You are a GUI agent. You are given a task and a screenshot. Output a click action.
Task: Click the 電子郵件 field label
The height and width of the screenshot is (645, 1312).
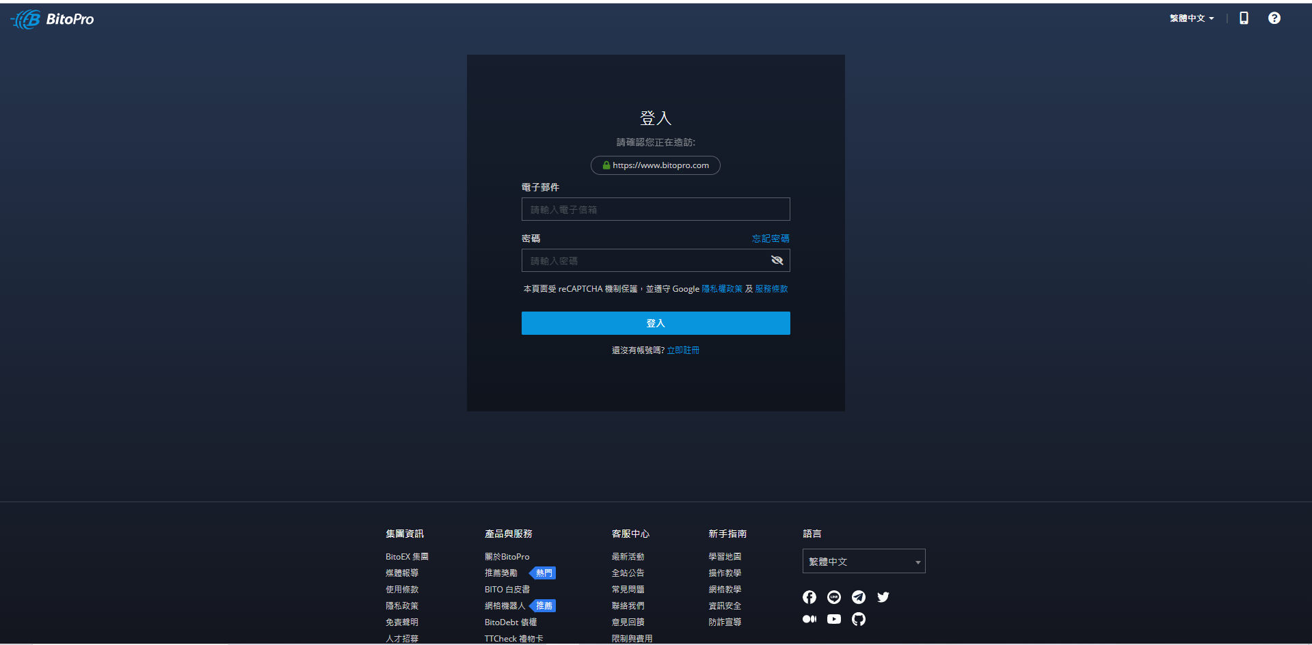point(540,187)
